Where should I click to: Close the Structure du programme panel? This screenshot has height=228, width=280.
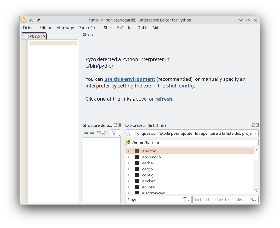coord(120,125)
